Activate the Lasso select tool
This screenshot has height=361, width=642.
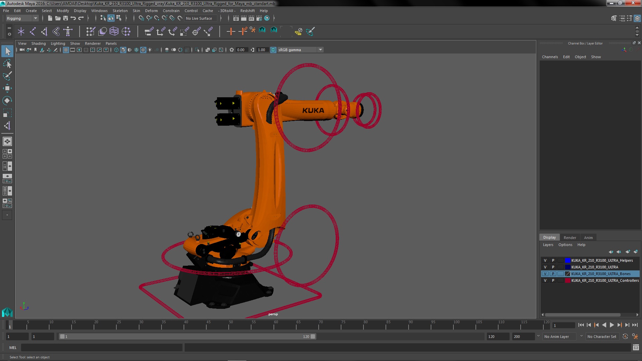[x=7, y=64]
